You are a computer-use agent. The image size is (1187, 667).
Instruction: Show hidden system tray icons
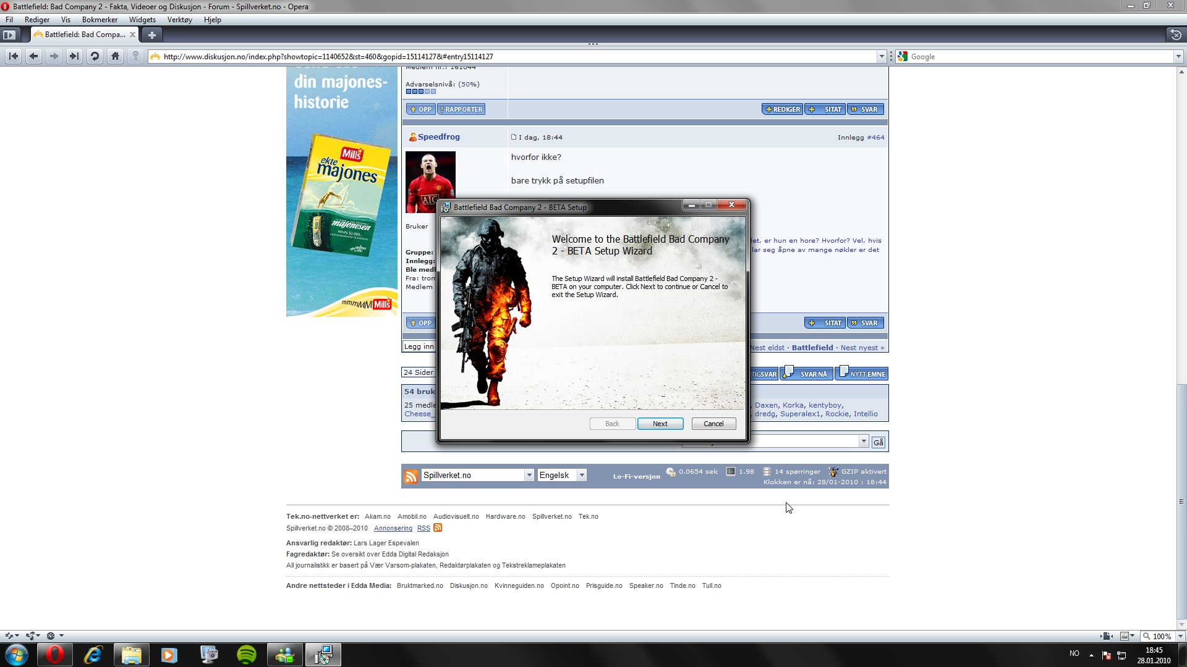point(1091,655)
